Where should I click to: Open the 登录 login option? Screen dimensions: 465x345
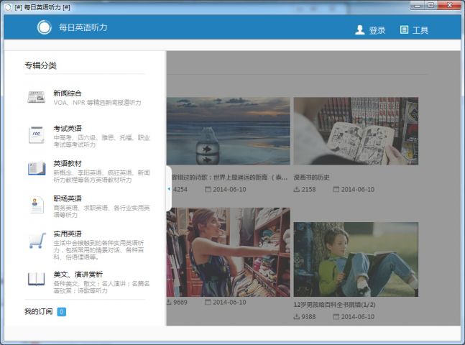pyautogui.click(x=377, y=30)
